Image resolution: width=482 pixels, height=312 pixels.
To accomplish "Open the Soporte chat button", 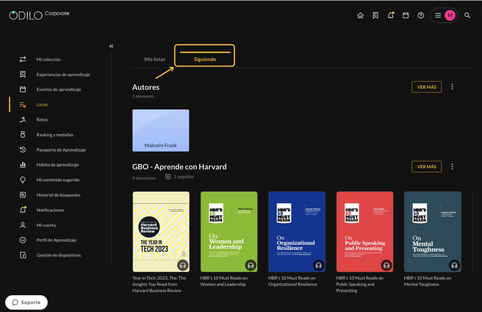I will [26, 302].
